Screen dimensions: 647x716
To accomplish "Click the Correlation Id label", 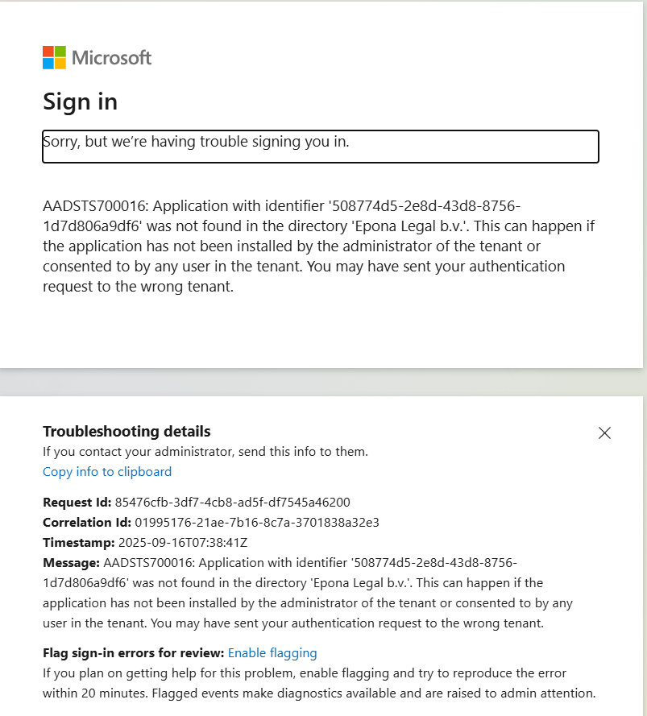I will coord(87,523).
